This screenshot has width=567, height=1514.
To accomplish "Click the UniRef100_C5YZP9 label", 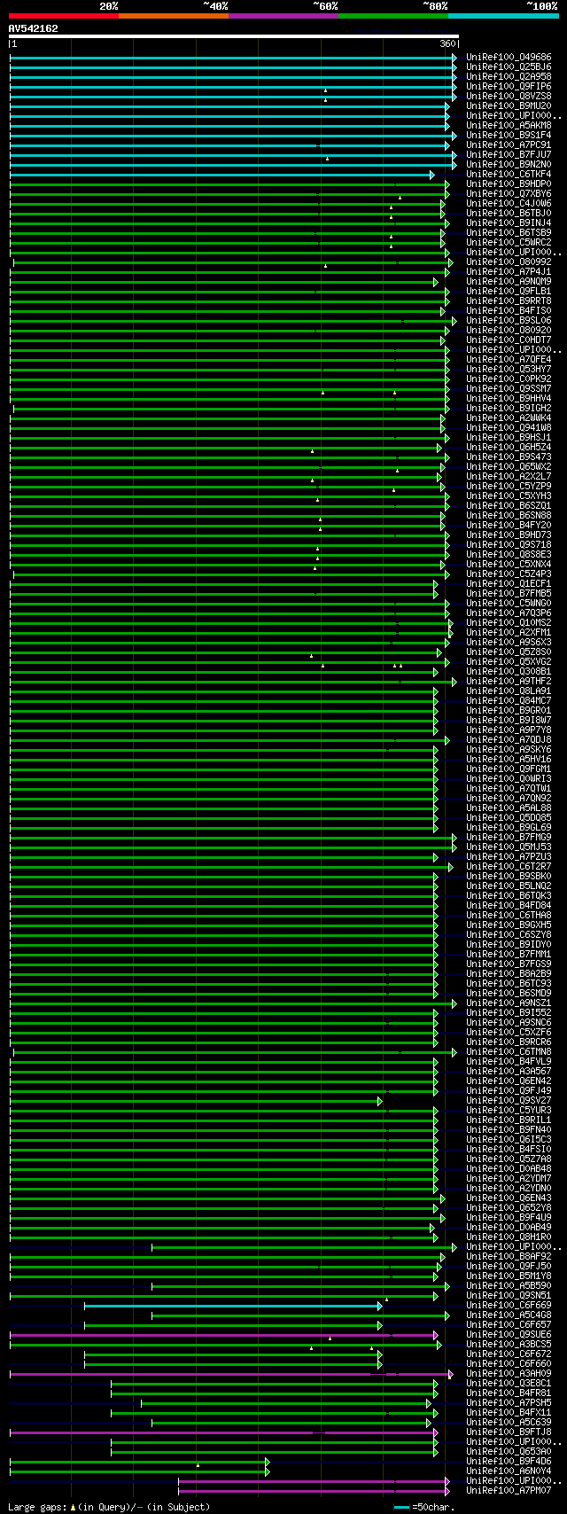I will [509, 487].
